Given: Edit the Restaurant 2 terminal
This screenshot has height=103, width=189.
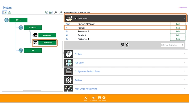Looking at the screenshot, I should click(178, 31).
